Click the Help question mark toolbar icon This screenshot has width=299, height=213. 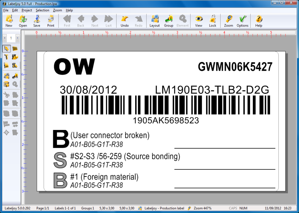coord(259,21)
